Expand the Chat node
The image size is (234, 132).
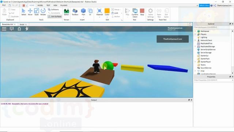point(195,71)
